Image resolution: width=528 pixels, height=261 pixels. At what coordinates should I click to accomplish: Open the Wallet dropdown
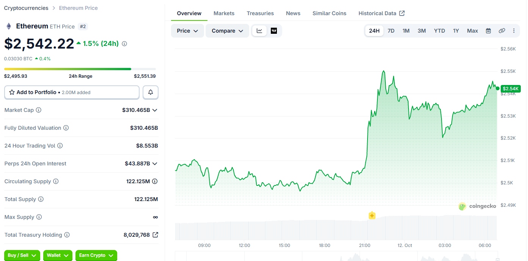click(58, 255)
